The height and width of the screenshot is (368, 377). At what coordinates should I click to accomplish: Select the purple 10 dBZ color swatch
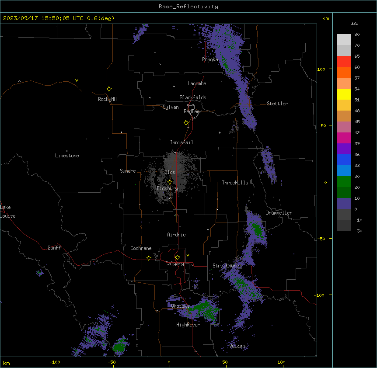(x=344, y=204)
